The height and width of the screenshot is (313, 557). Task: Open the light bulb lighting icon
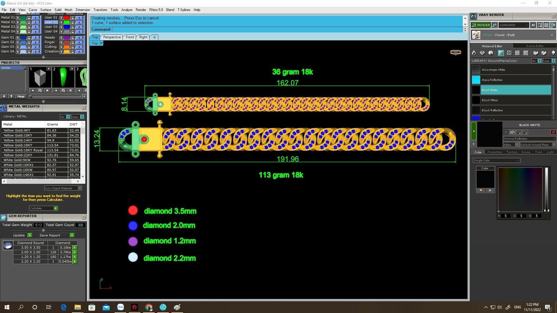[553, 53]
